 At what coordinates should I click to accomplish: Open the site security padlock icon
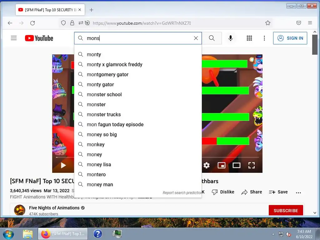tap(72, 23)
